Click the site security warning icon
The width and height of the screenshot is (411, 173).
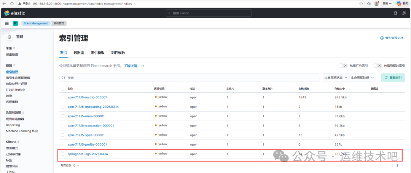(x=20, y=4)
